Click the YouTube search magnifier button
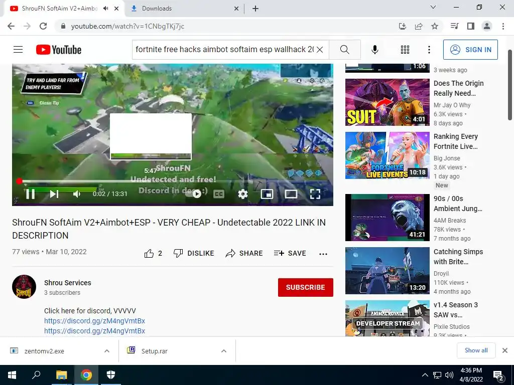 pyautogui.click(x=344, y=50)
